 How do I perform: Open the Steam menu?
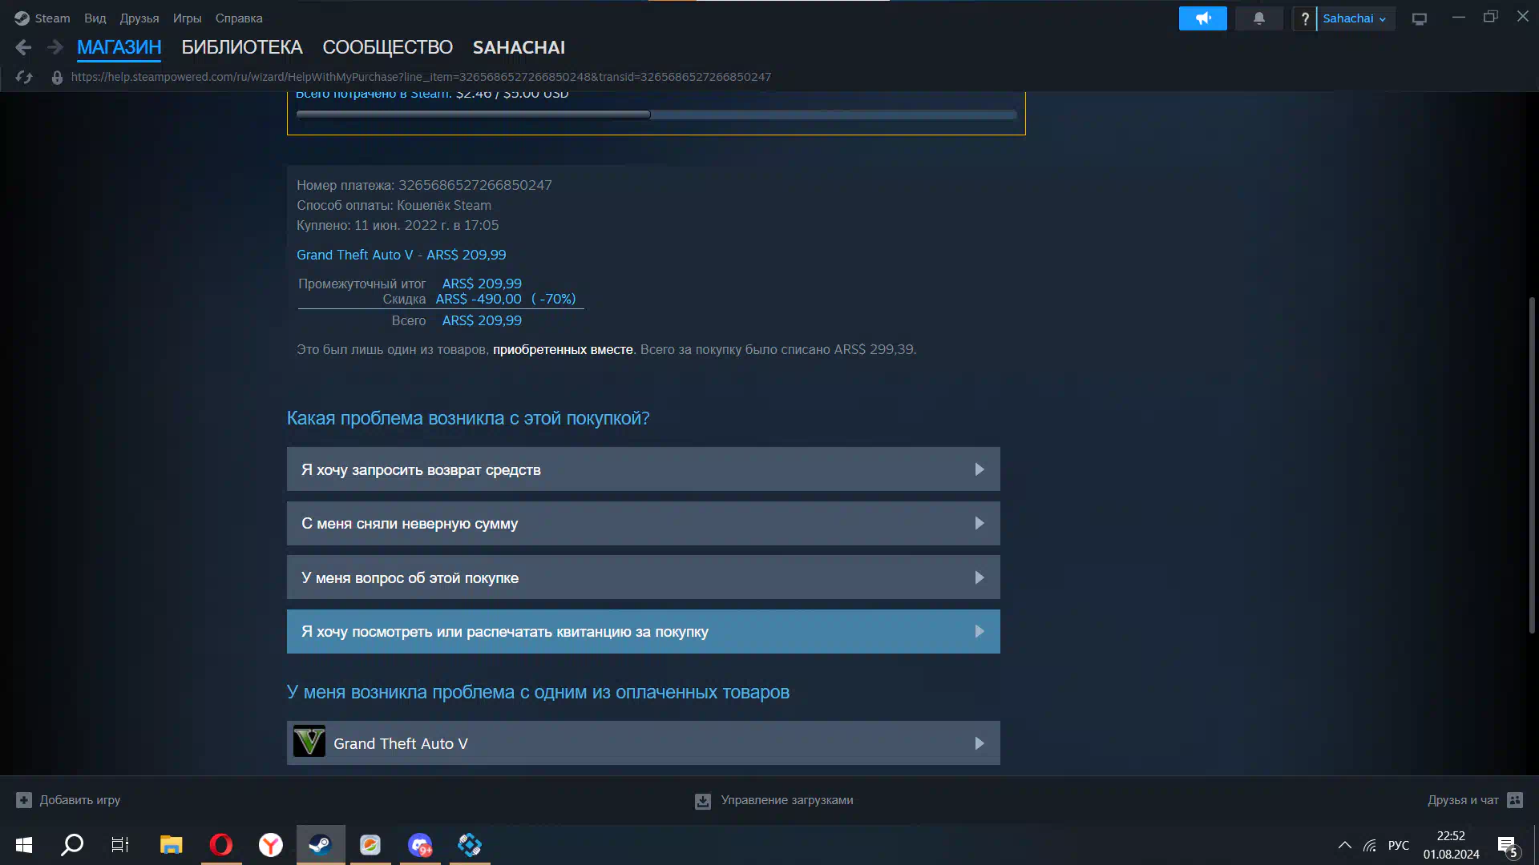52,18
